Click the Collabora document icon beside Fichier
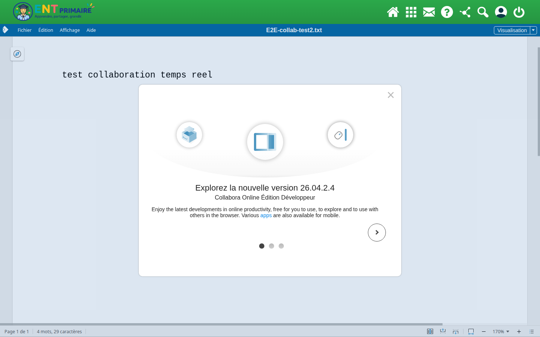This screenshot has width=540, height=337. coord(5,30)
